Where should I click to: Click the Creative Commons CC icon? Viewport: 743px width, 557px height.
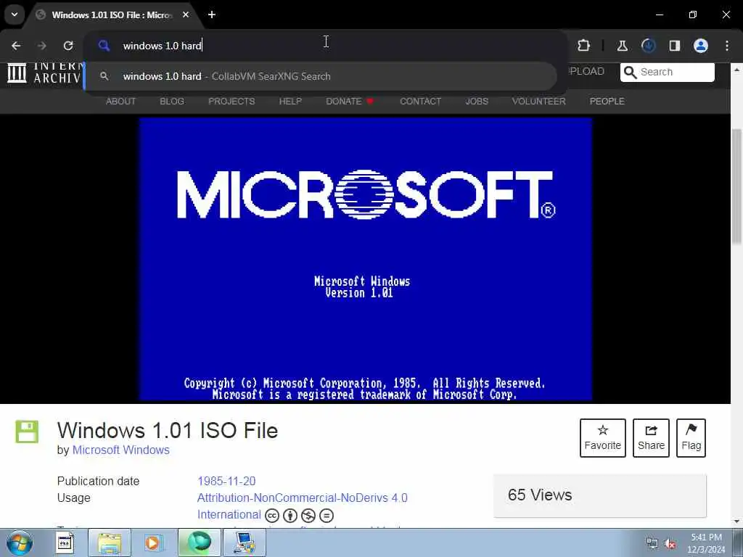point(272,516)
